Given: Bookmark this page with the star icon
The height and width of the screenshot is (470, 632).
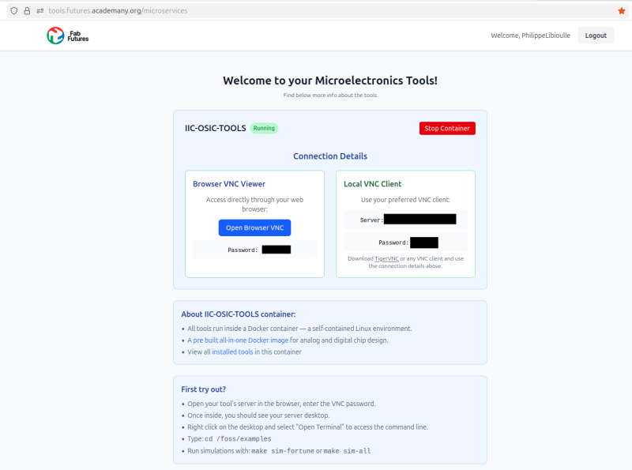Looking at the screenshot, I should pos(621,11).
